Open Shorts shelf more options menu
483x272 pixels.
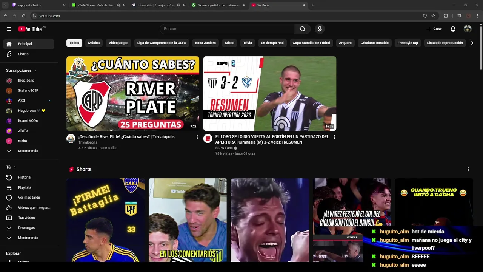click(x=468, y=169)
